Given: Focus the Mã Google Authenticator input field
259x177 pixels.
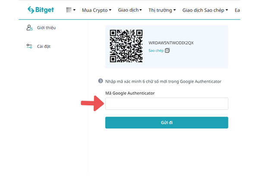Looking at the screenshot, I should coord(167,104).
